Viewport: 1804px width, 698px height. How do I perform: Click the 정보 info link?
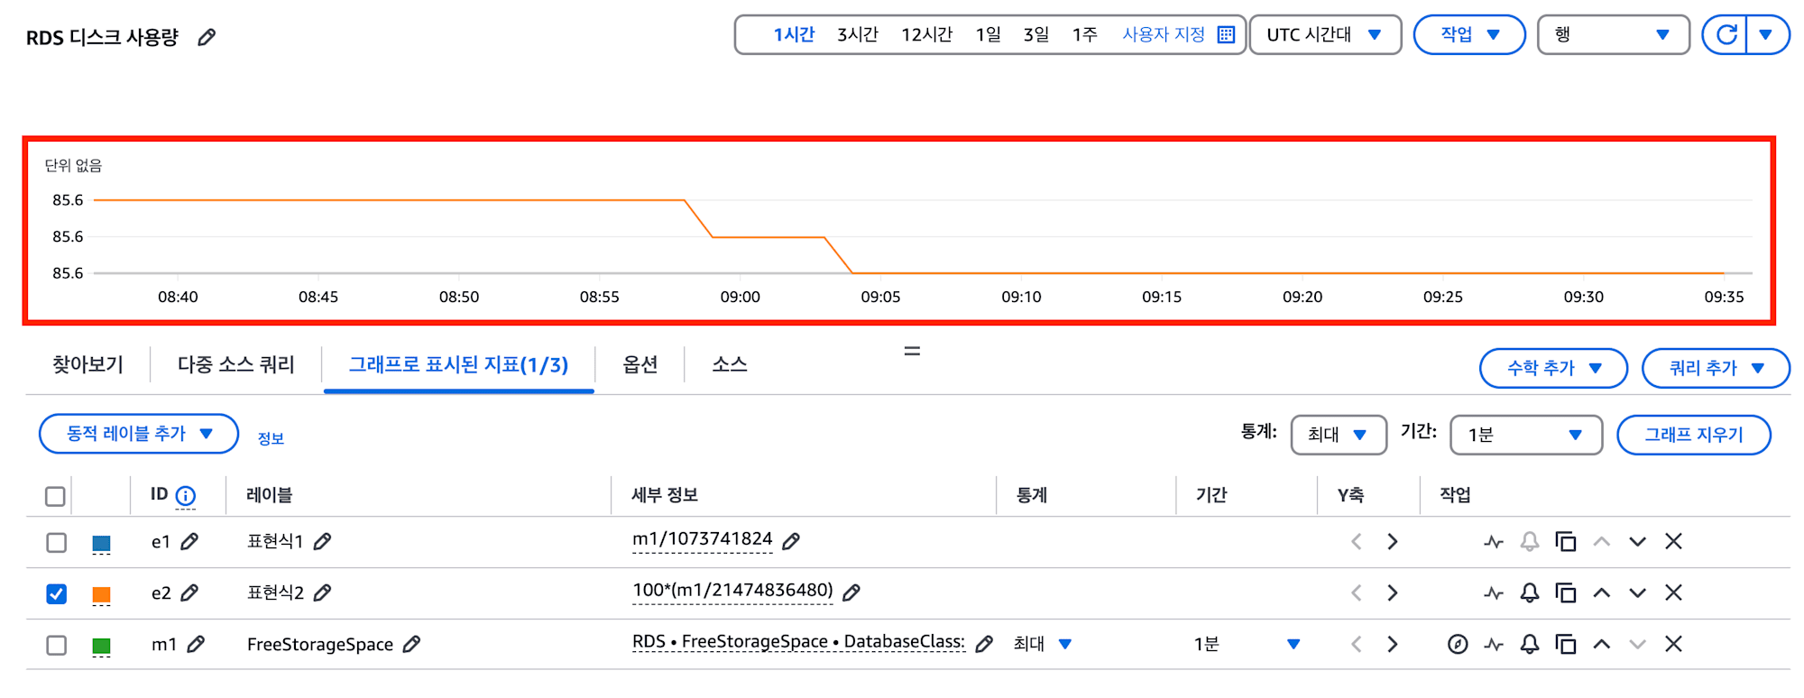[x=271, y=438]
